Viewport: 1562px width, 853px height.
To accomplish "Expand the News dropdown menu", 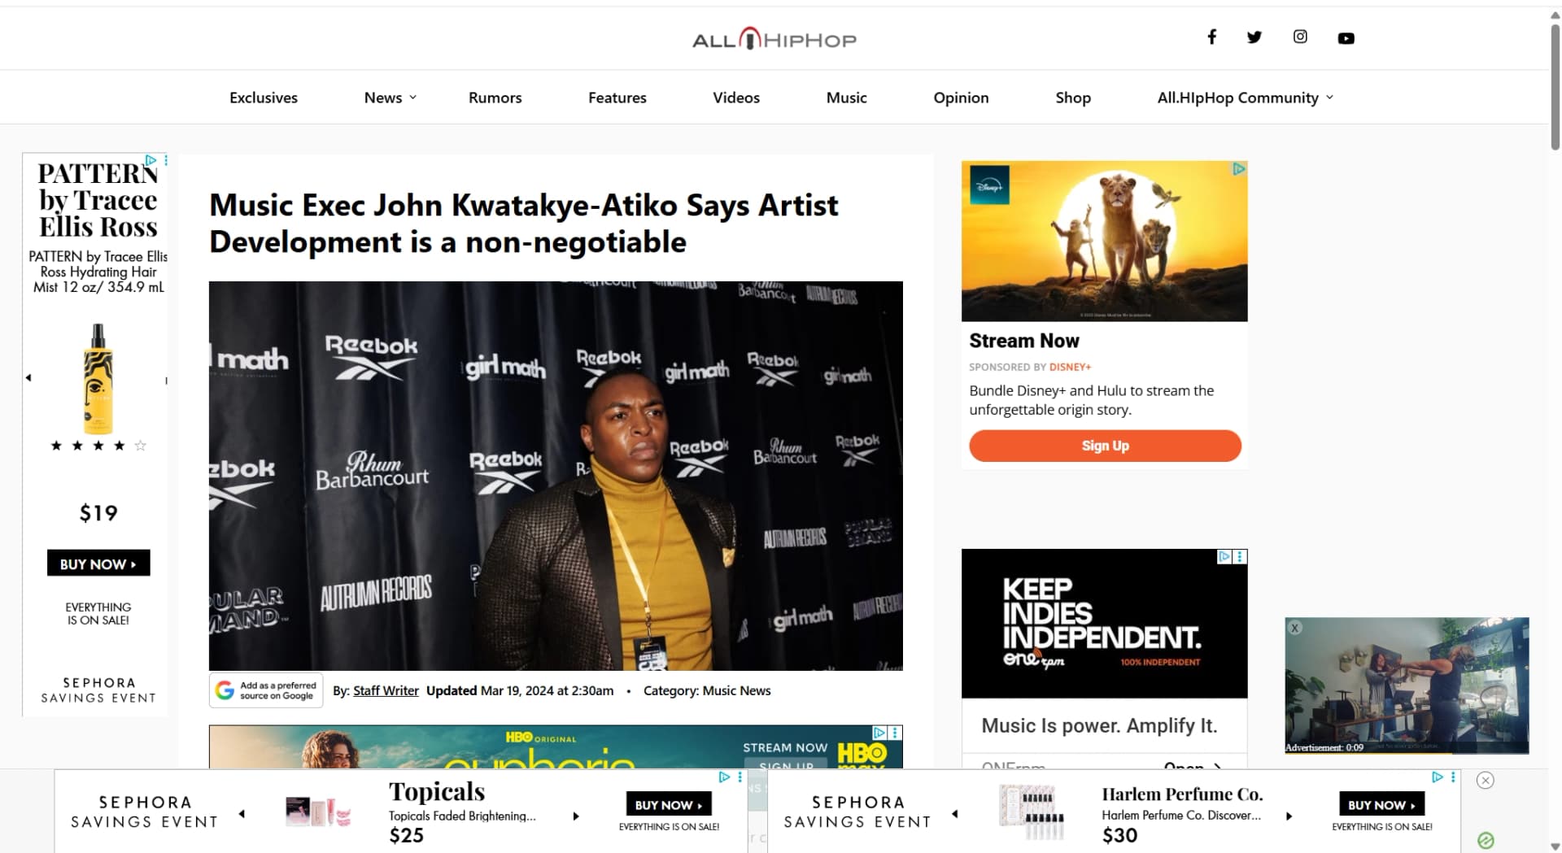I will point(390,98).
